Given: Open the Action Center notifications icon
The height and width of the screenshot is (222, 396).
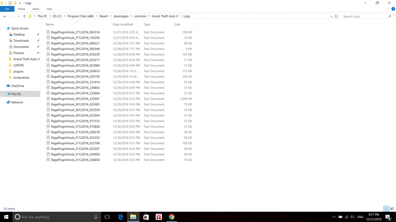Looking at the screenshot, I should pyautogui.click(x=388, y=217).
